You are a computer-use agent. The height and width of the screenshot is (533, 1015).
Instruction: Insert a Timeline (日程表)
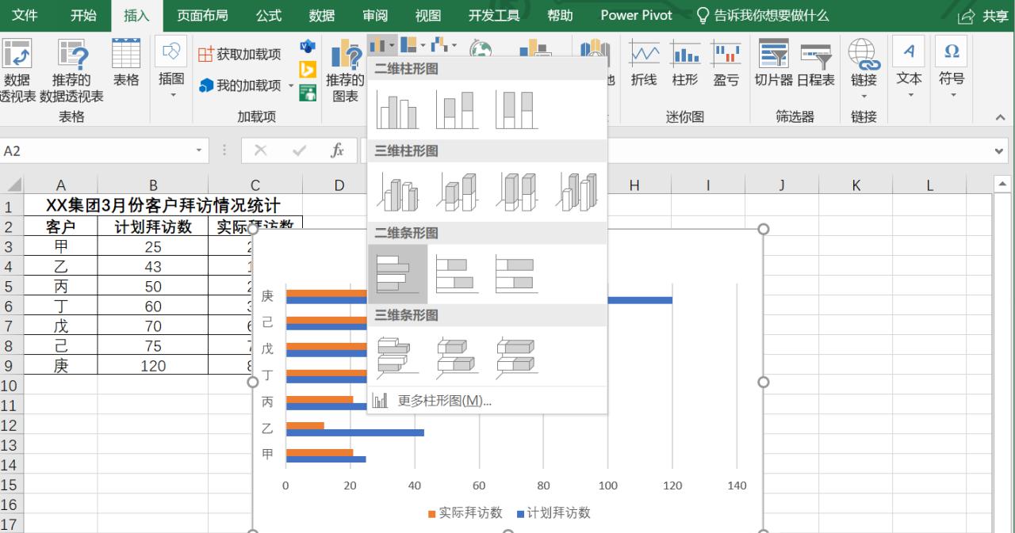tap(815, 63)
